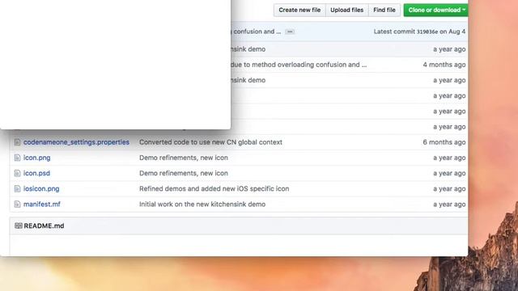The image size is (518, 291).
Task: Open icon.psd file link
Action: click(x=36, y=173)
